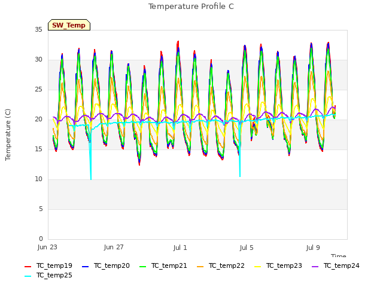Image resolution: width=383 pixels, height=287 pixels.
Task: Click the chart title Temperature Profile C
Action: point(191,7)
